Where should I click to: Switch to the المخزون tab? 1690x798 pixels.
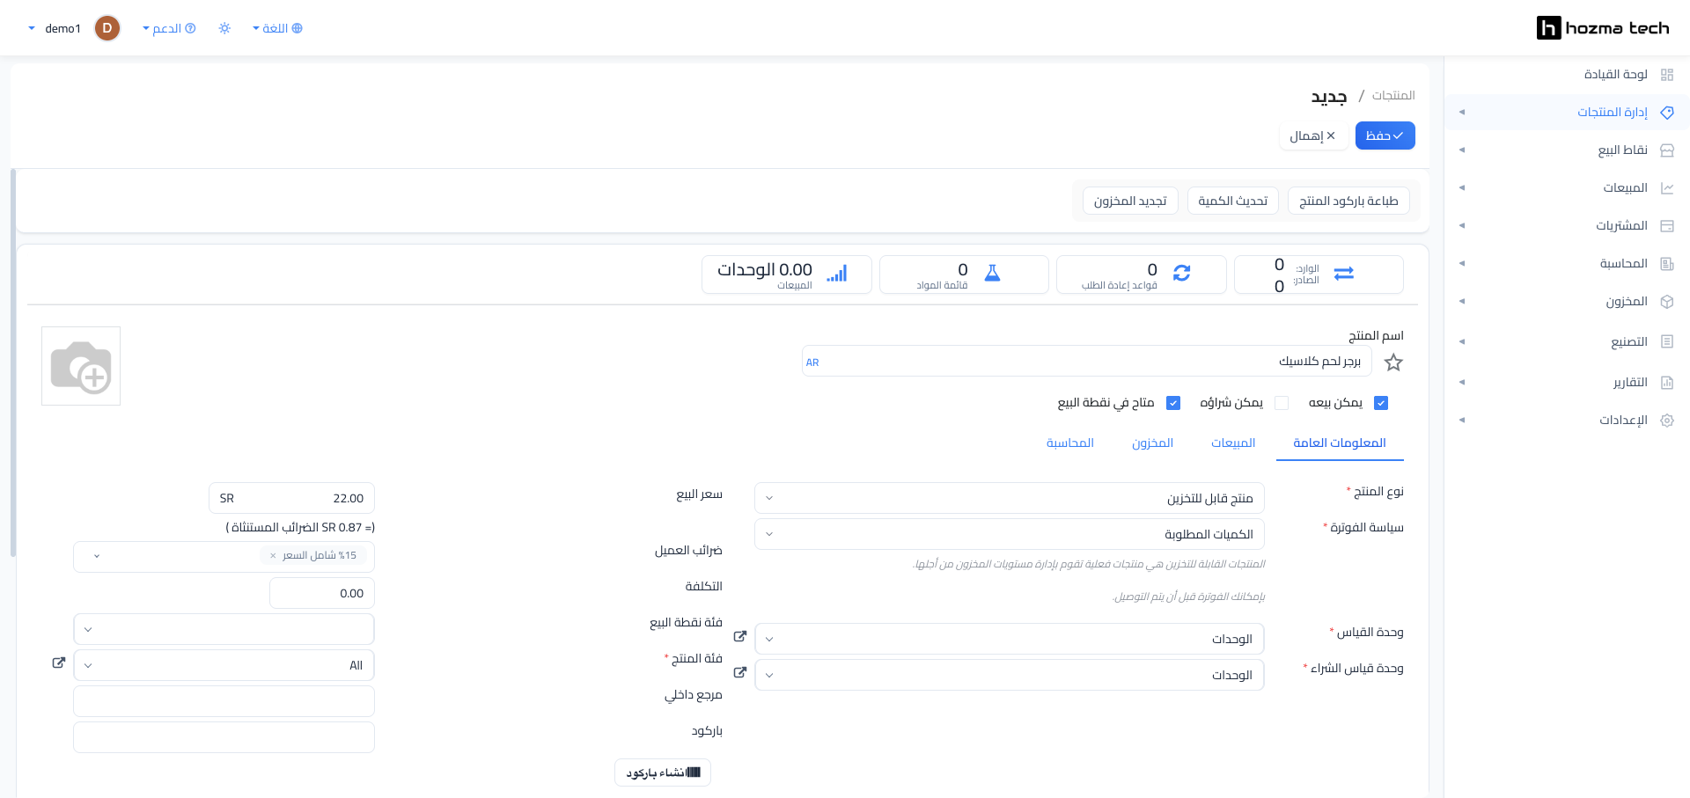tap(1152, 443)
